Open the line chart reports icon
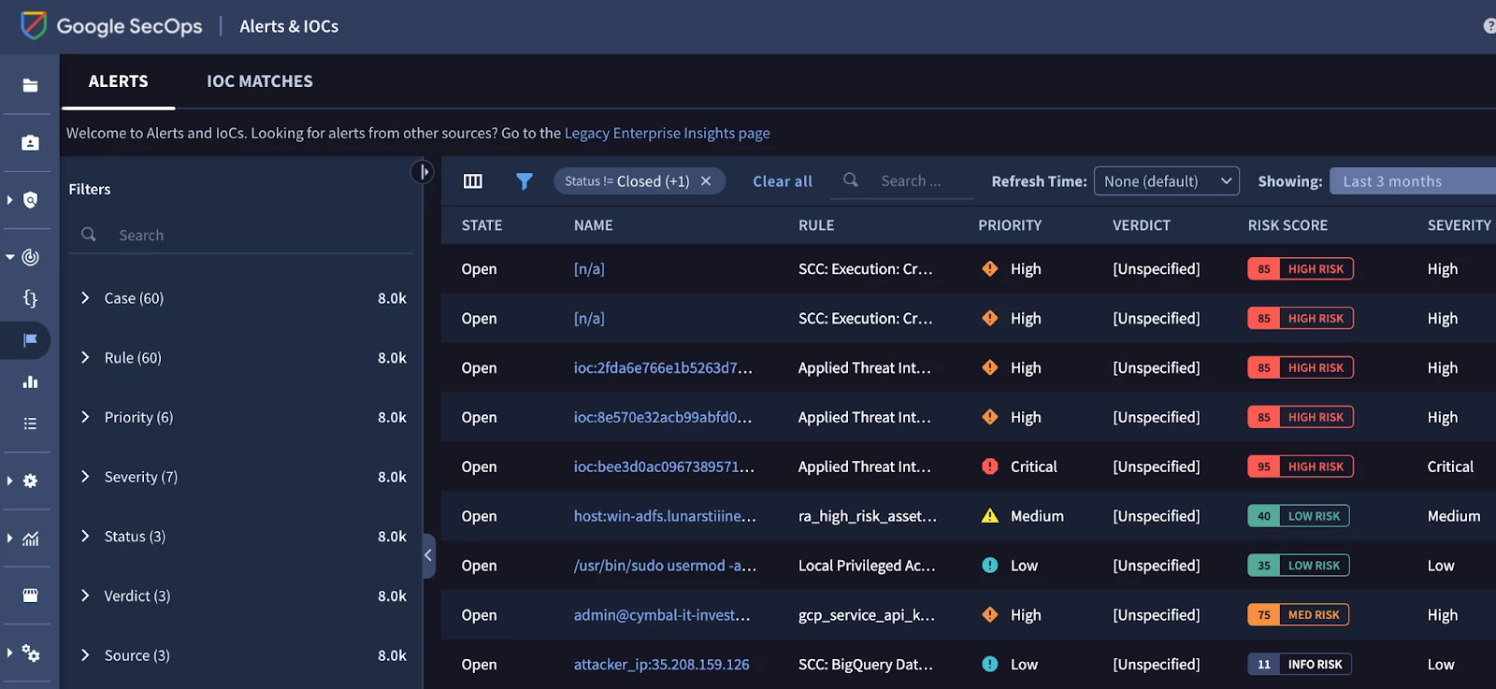The height and width of the screenshot is (689, 1496). (30, 538)
